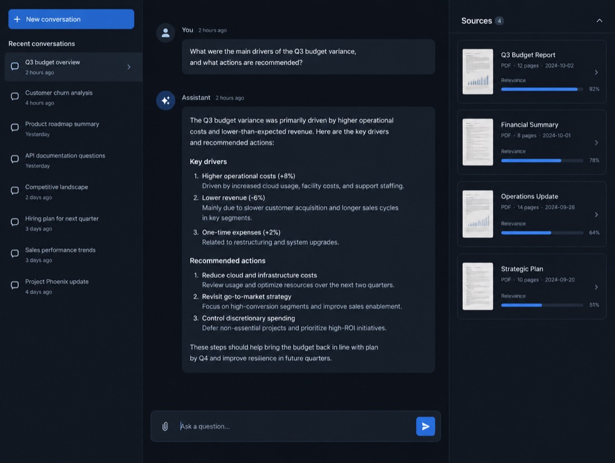Click the Recommended actions heading
615x463 pixels.
tap(228, 261)
